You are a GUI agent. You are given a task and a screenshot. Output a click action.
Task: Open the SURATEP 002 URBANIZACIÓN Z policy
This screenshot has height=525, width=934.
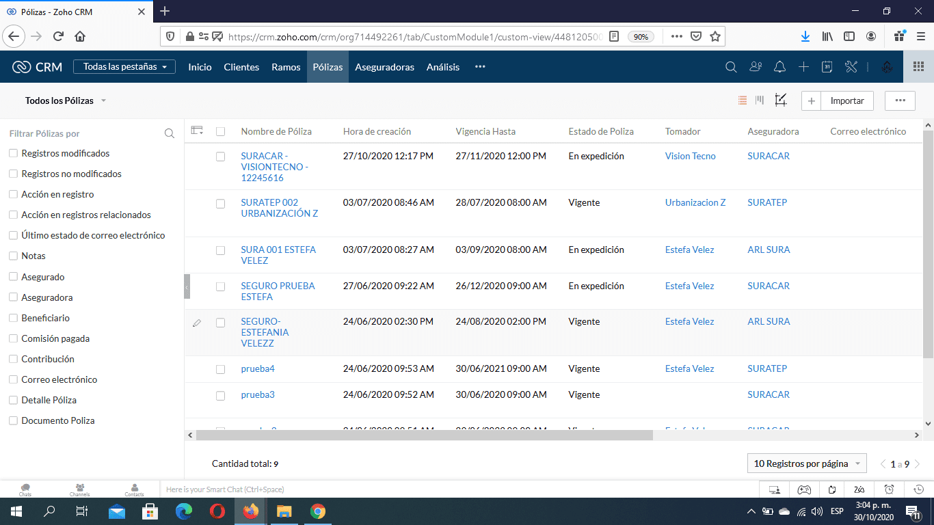[279, 208]
